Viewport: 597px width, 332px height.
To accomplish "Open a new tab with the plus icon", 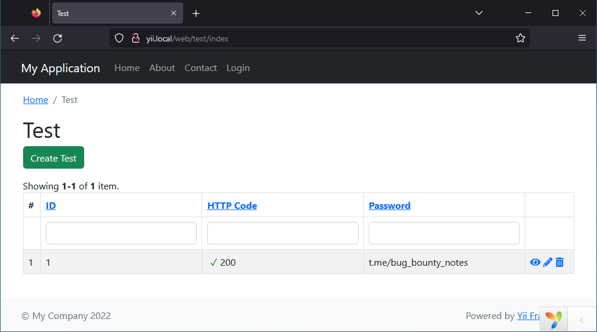I will coord(196,14).
